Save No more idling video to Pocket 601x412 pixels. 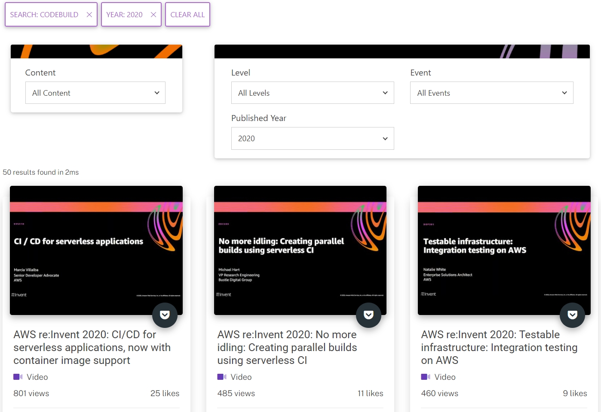tap(368, 315)
